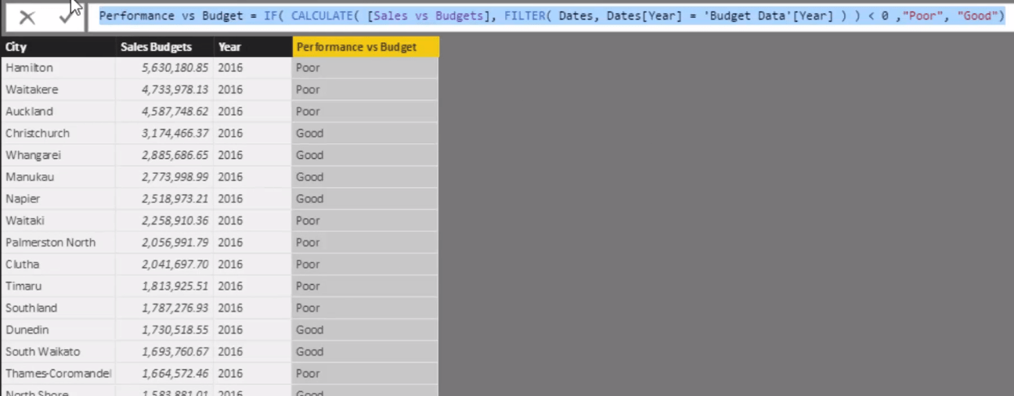The image size is (1014, 396).
Task: Click the 2,258,910.36 budget value
Action: pyautogui.click(x=175, y=221)
